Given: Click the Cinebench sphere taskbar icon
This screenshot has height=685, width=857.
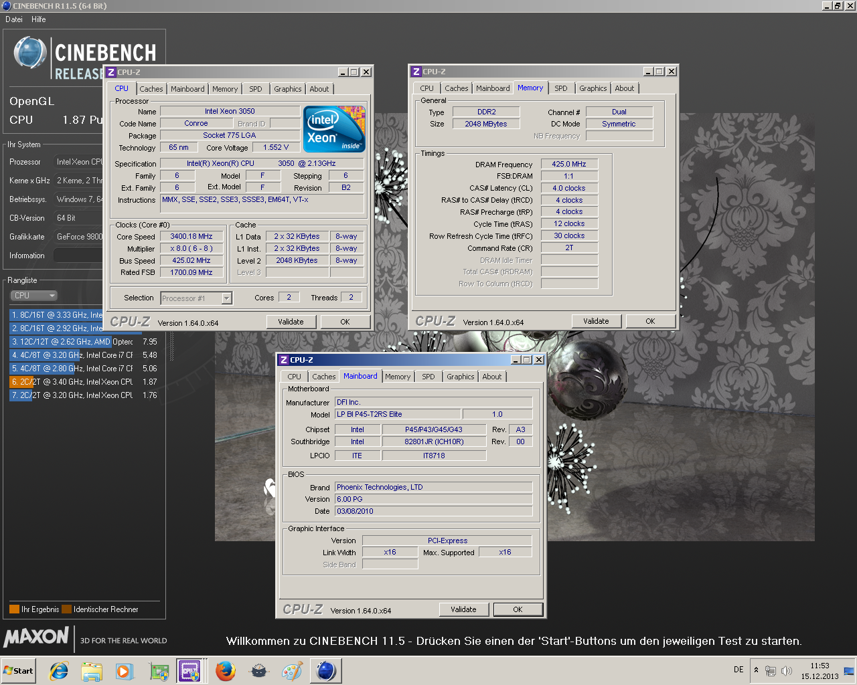Looking at the screenshot, I should click(x=326, y=671).
